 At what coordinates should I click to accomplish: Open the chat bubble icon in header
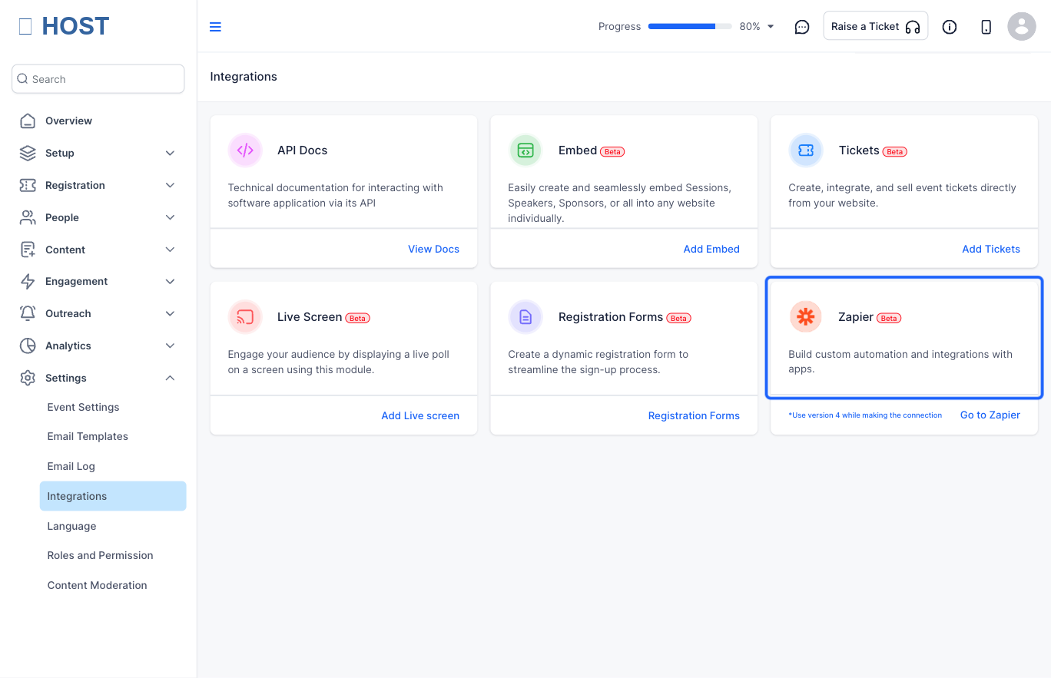[x=802, y=27]
